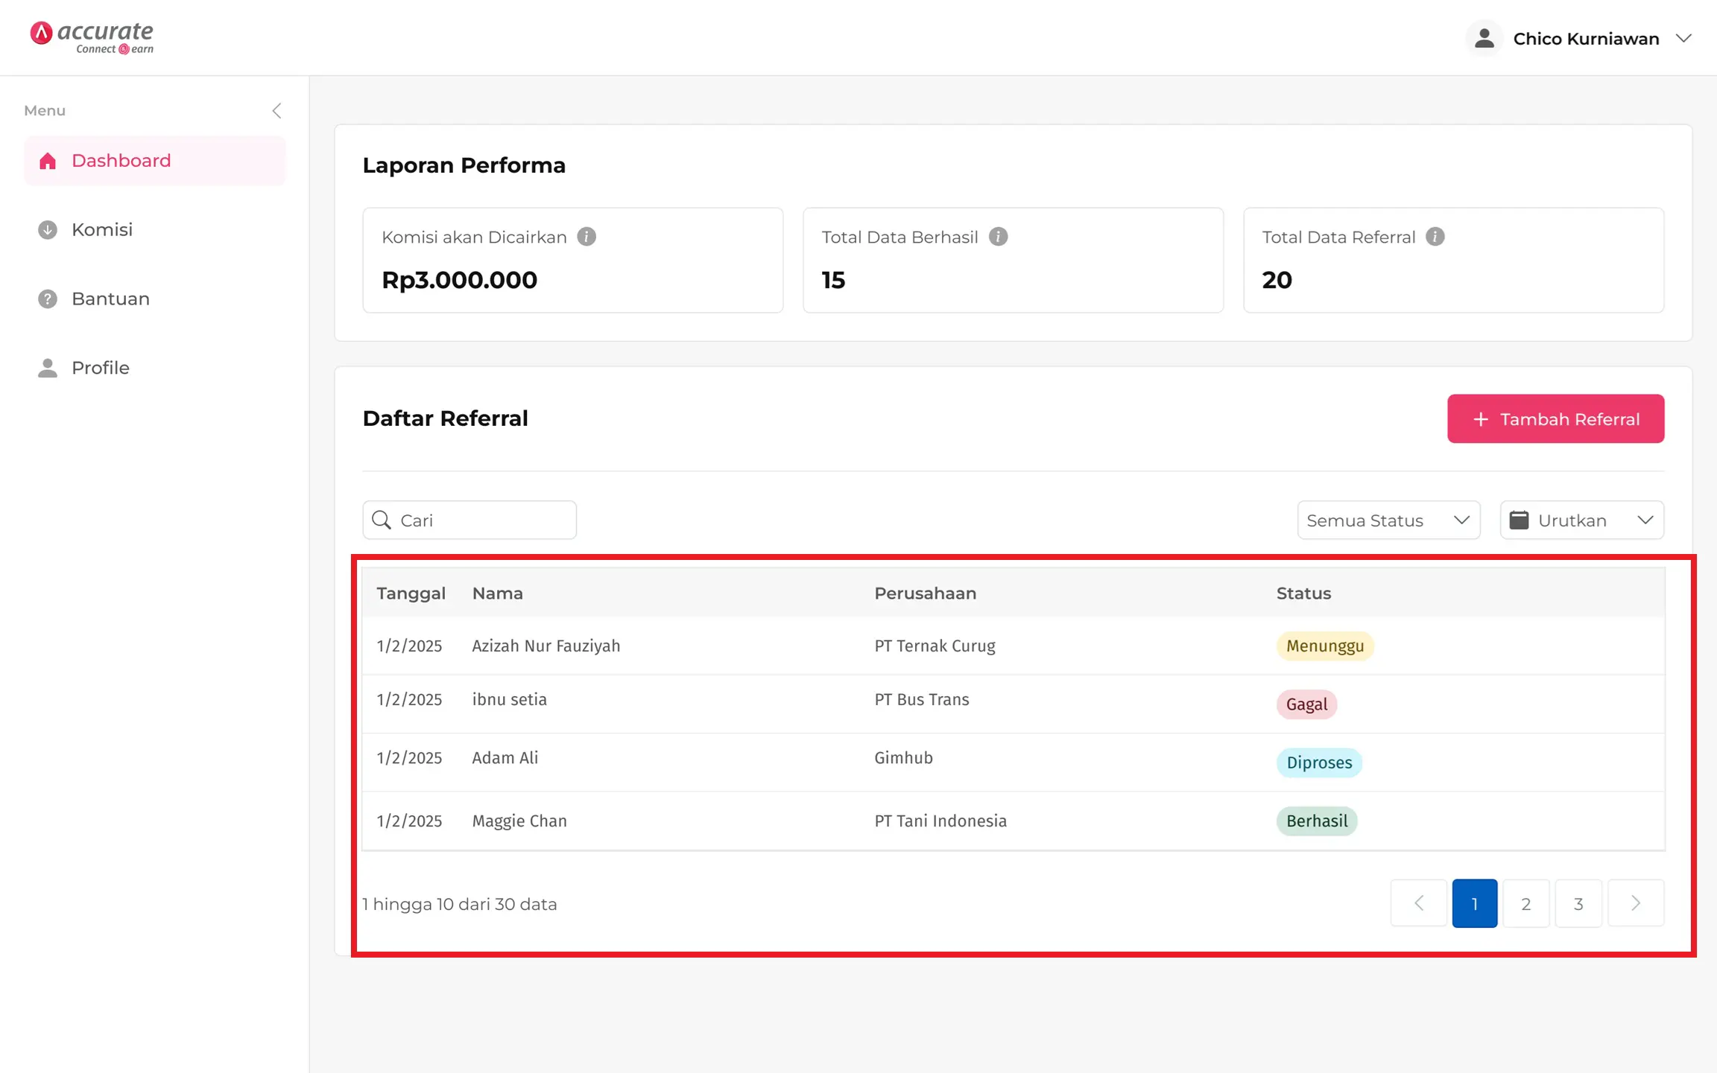This screenshot has width=1717, height=1073.
Task: Click the calendar icon in Urutkan
Action: (1519, 520)
